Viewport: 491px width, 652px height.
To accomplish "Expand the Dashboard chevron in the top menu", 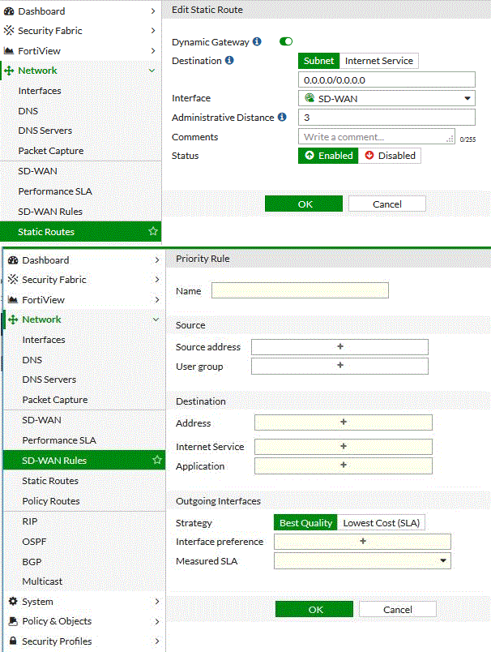I will 153,11.
